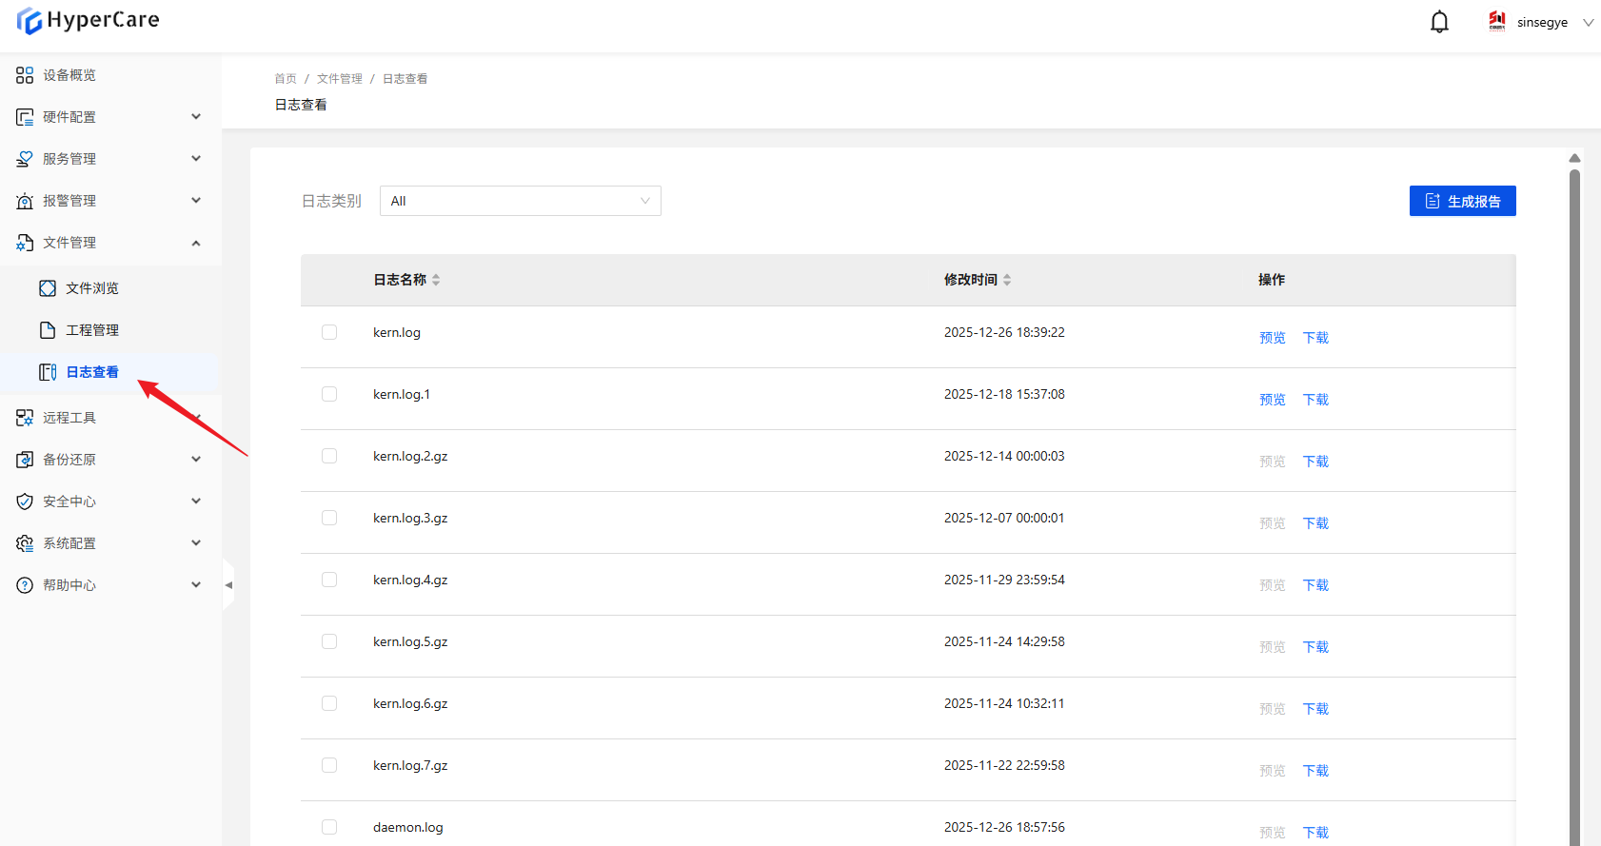The image size is (1601, 846).
Task: Open the 日志类别 All dropdown
Action: point(520,201)
